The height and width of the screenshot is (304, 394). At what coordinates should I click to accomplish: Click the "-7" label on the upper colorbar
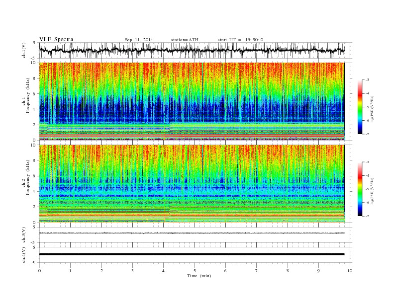(367, 134)
